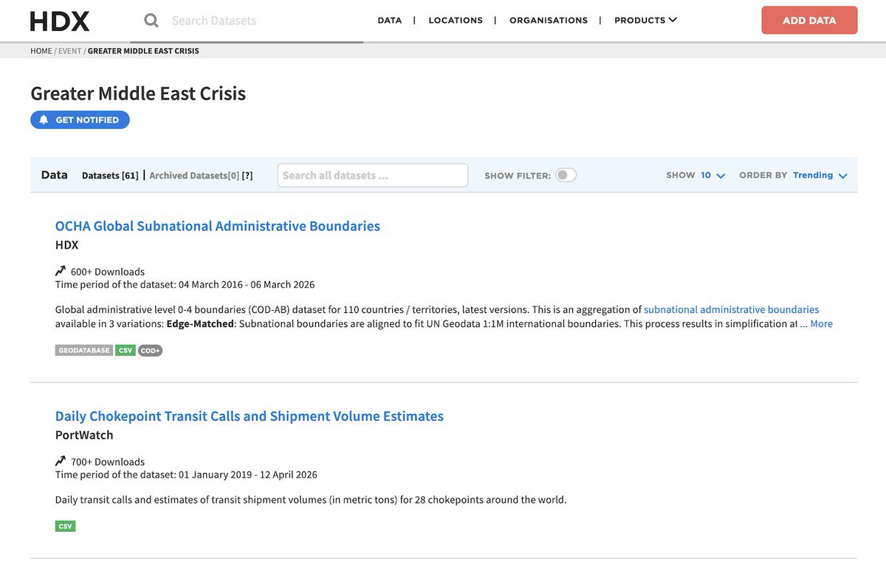
Task: Click the bell icon on Get Notified
Action: click(44, 120)
